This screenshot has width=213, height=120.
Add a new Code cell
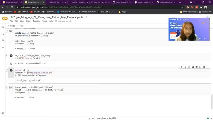coord(11,26)
